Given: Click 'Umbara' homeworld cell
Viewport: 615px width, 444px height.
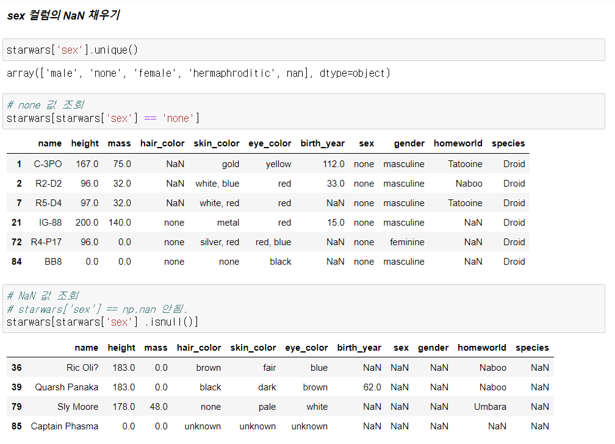Looking at the screenshot, I should 491,407.
